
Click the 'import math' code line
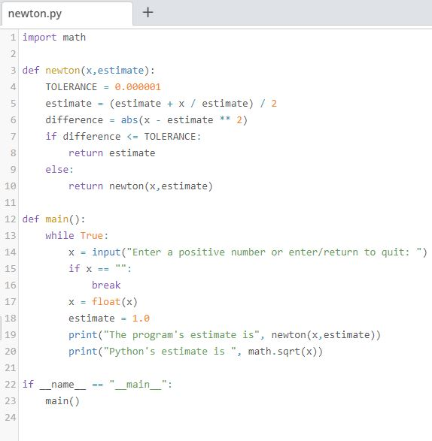tap(54, 37)
